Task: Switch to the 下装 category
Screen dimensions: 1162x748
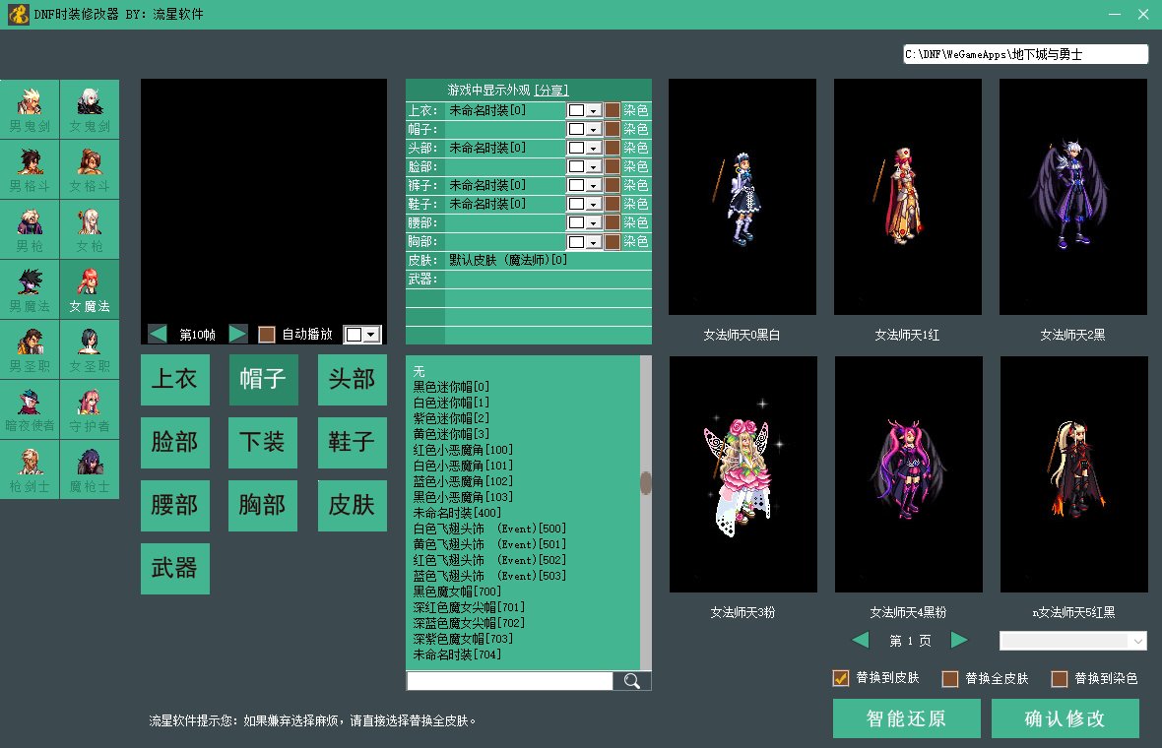Action: pyautogui.click(x=263, y=442)
